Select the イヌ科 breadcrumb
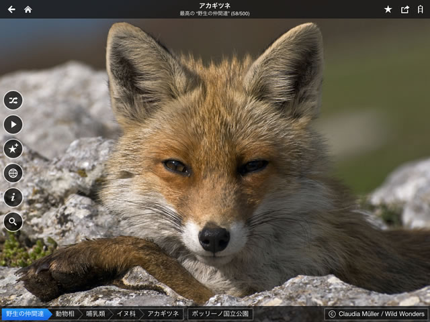 pyautogui.click(x=126, y=314)
